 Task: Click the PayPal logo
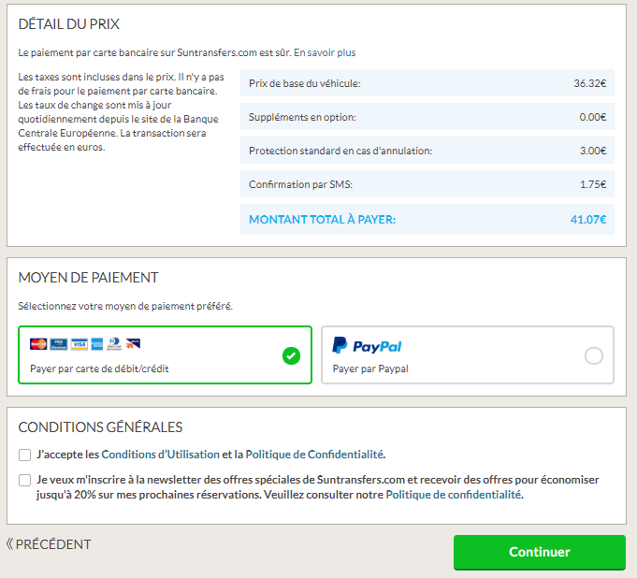tap(368, 346)
